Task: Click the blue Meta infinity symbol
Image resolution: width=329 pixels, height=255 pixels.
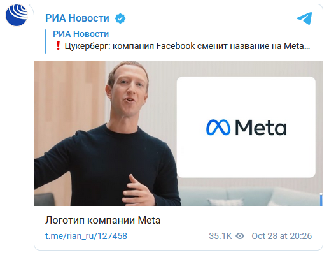Action: click(218, 127)
